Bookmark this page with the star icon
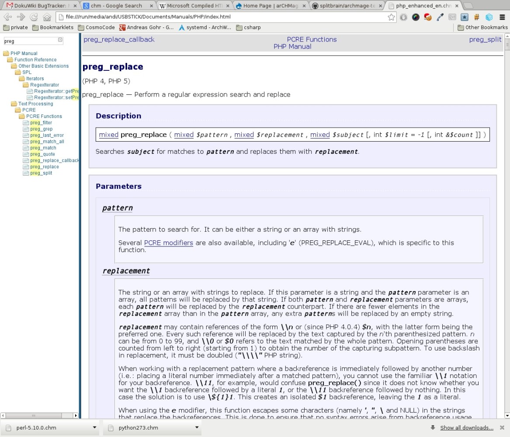 (x=391, y=17)
